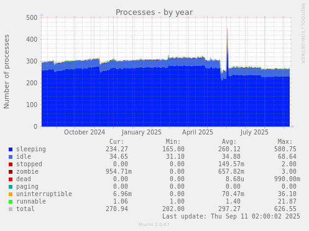Click uninterruptible current value 6.96m
Image resolution: width=309 pixels, height=231 pixels.
coord(122,194)
